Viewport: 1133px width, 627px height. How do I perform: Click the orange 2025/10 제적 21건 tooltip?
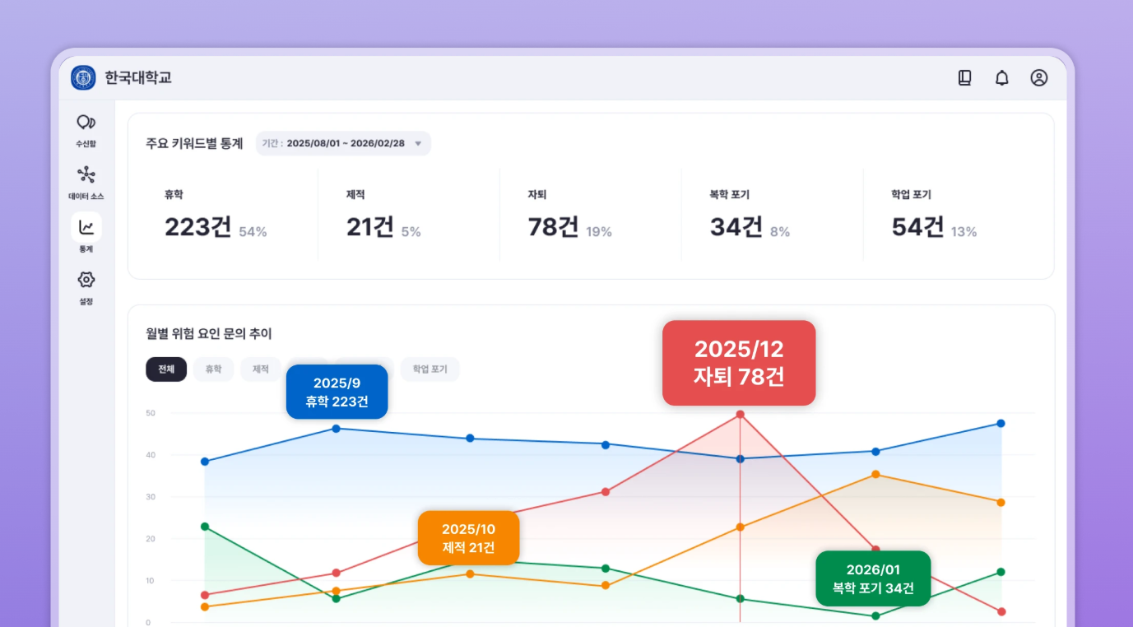tap(469, 538)
